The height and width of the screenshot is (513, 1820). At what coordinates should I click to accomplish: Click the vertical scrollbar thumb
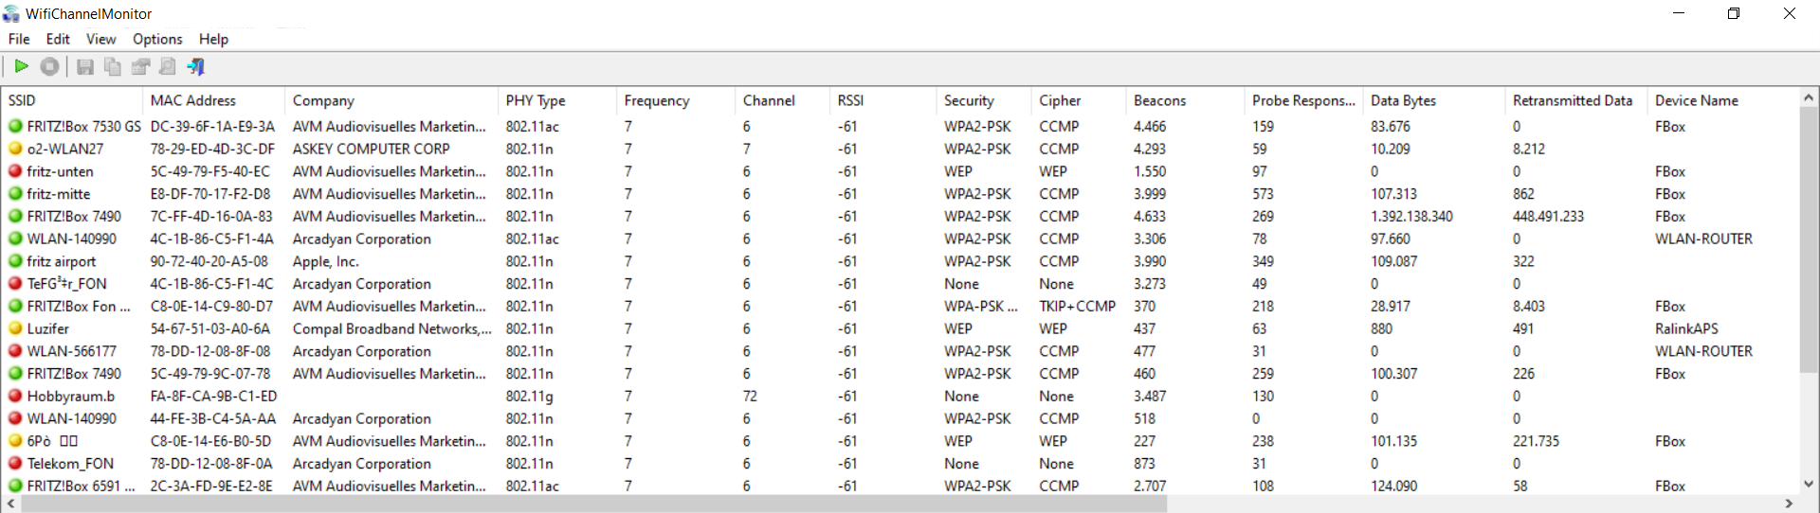coord(1809,239)
